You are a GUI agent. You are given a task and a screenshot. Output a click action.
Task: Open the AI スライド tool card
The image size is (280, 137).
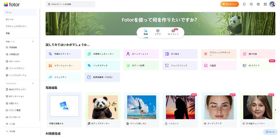coord(258,66)
